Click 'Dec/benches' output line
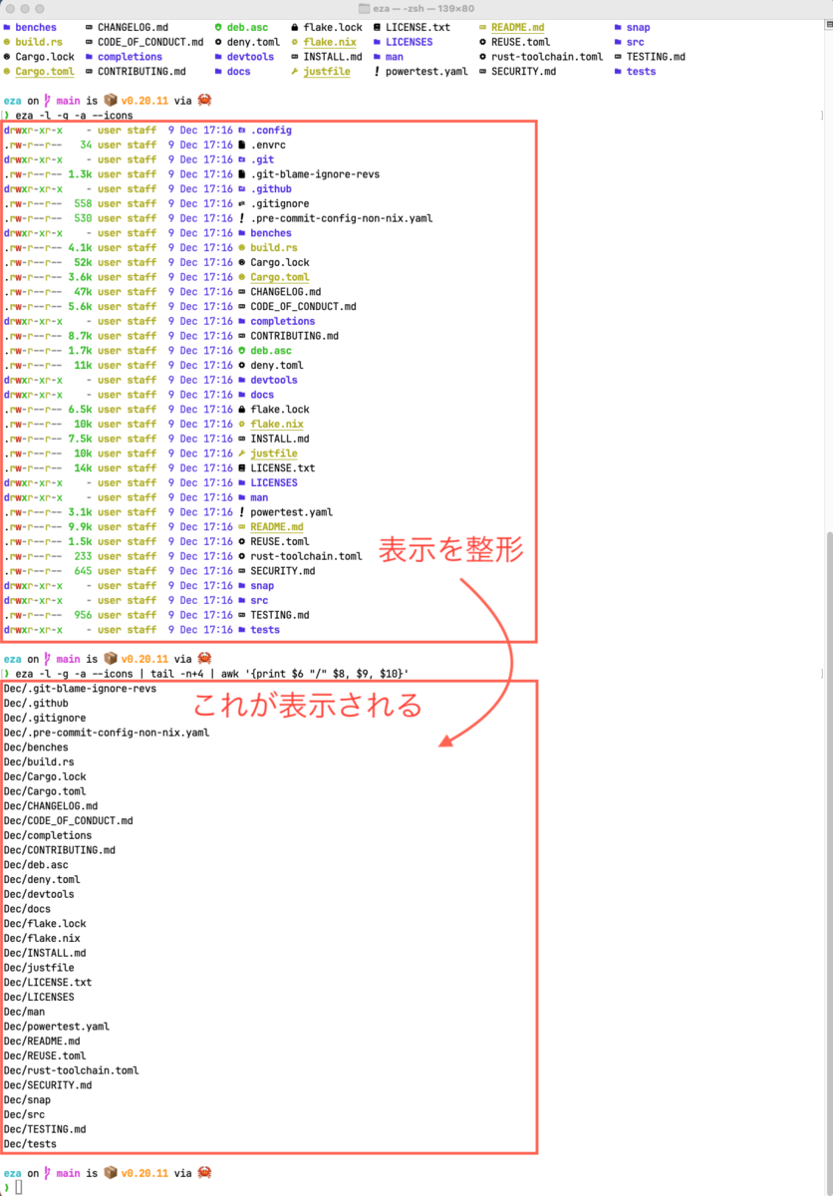 click(36, 747)
